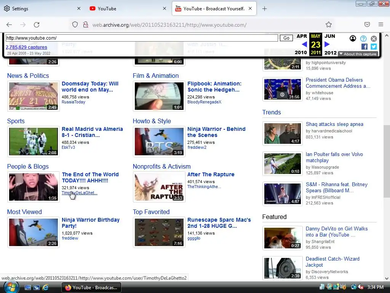Image resolution: width=390 pixels, height=293 pixels.
Task: Click the insecure connection padlock icon
Action: pyautogui.click(x=86, y=25)
